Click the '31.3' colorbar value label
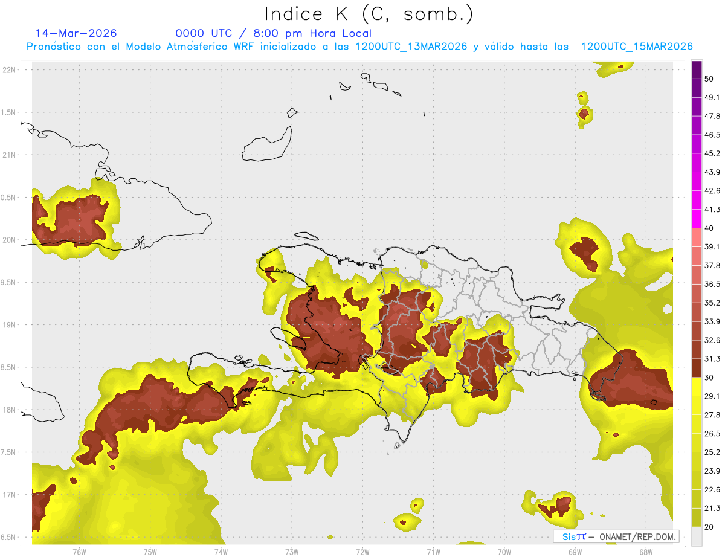Image resolution: width=725 pixels, height=560 pixels. (712, 359)
